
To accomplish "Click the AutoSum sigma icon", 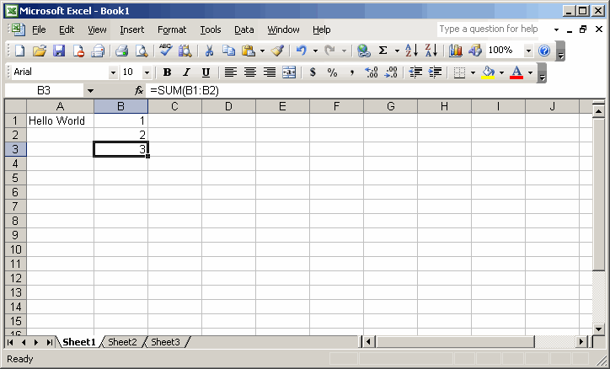I will coord(383,51).
